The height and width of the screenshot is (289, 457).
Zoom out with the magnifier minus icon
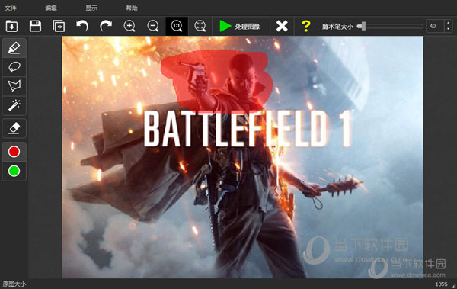click(x=153, y=26)
